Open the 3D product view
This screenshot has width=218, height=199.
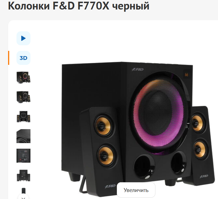click(23, 58)
